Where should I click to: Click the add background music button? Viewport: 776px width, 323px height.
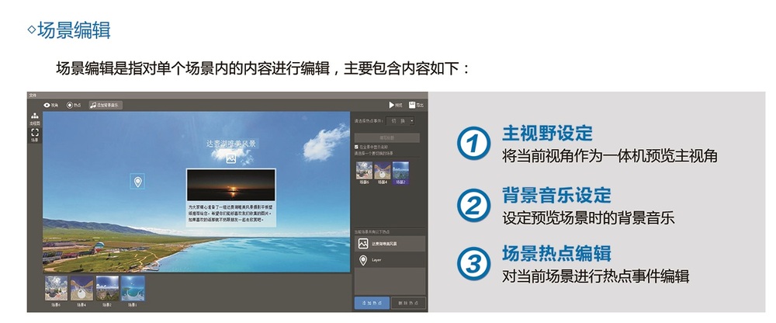pos(106,105)
